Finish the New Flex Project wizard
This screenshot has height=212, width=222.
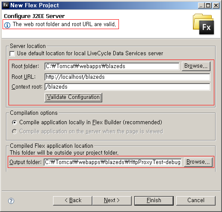click(x=154, y=200)
